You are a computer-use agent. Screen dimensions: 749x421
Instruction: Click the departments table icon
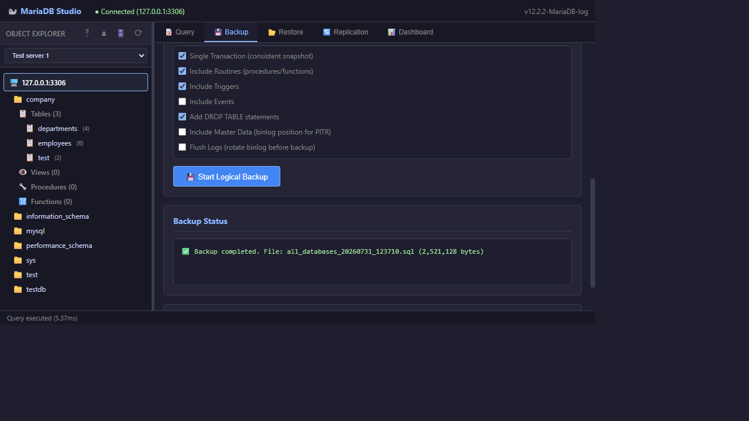tap(30, 129)
